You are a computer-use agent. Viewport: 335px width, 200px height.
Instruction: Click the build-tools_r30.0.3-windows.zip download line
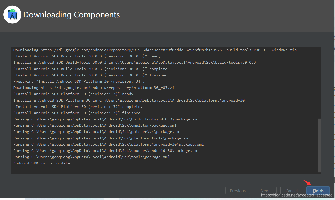coord(155,50)
